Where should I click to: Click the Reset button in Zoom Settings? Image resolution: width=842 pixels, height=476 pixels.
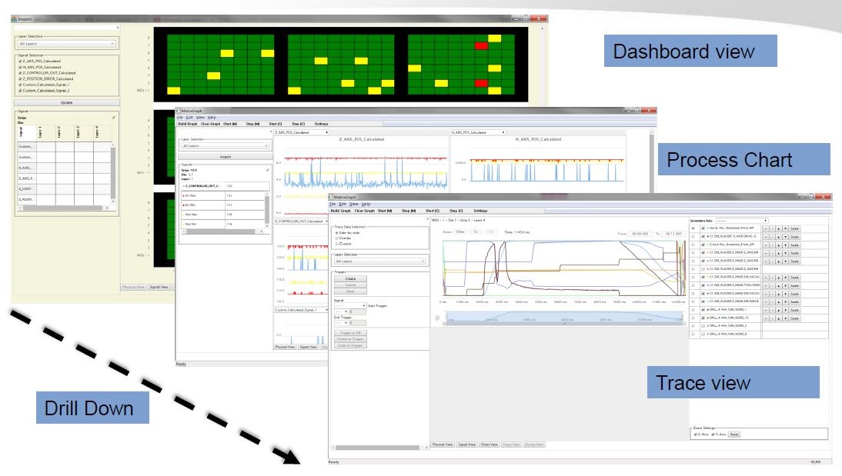click(734, 434)
